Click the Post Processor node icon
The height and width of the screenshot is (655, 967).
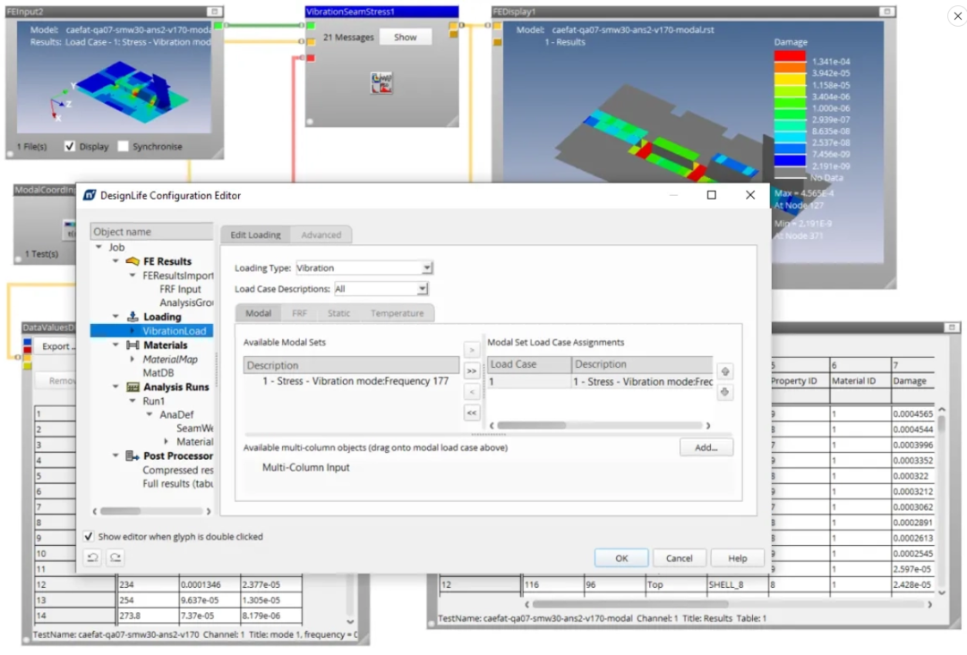tap(132, 456)
